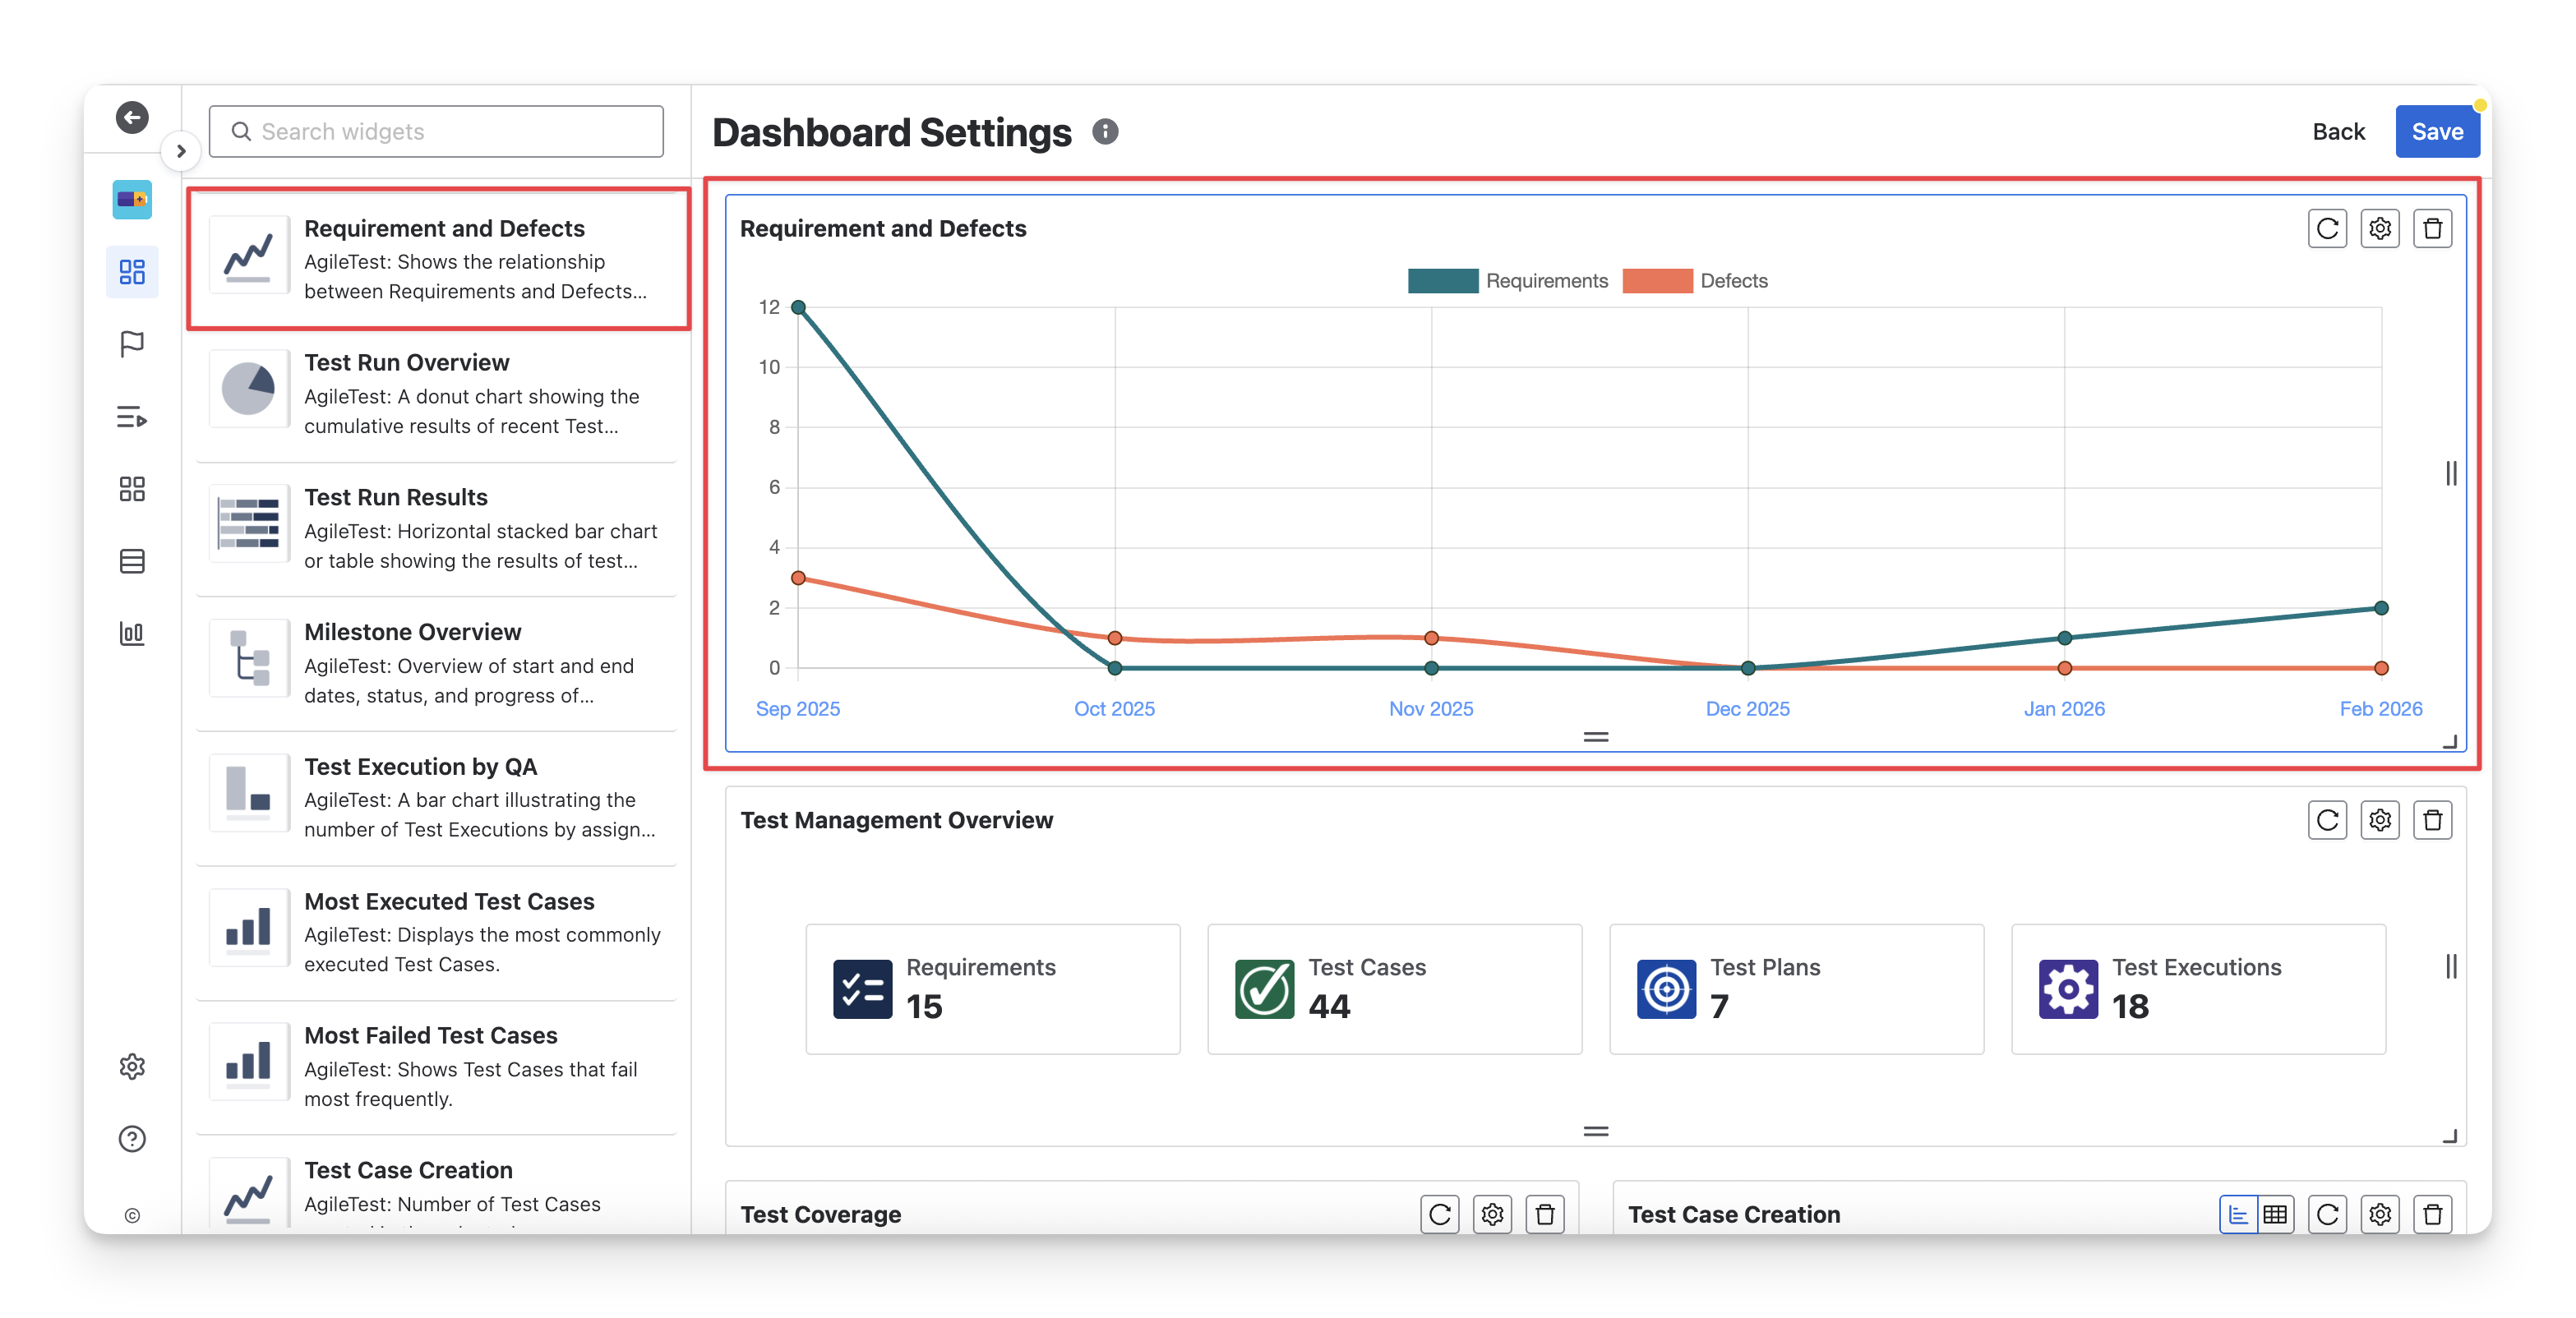Toggle the Defects legend color swatch
The width and height of the screenshot is (2576, 1318).
[1657, 281]
